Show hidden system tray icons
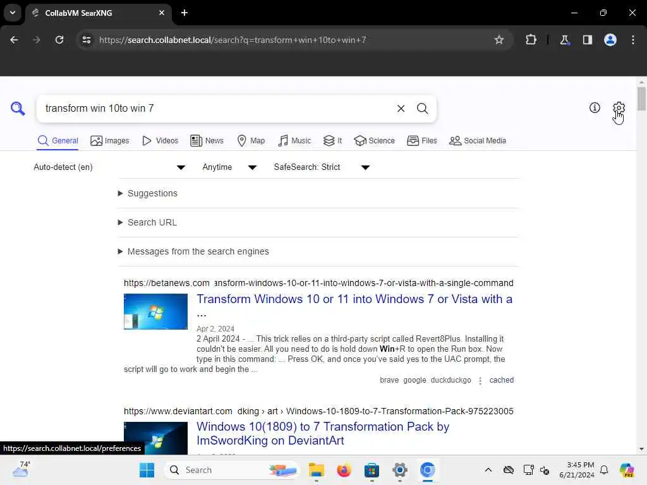Image resolution: width=647 pixels, height=485 pixels. click(488, 470)
